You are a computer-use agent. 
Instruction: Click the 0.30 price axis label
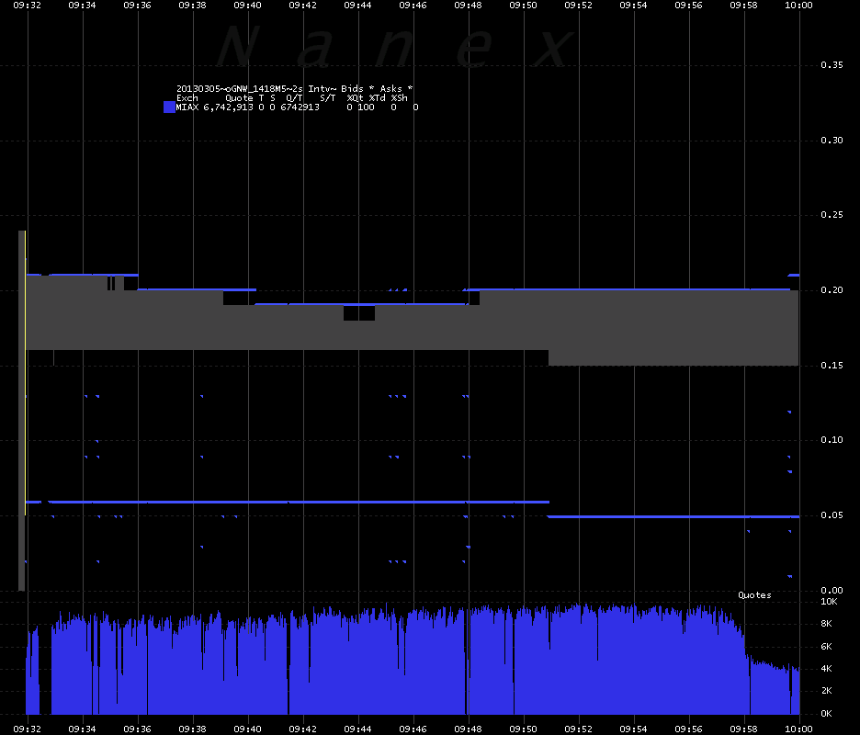832,141
